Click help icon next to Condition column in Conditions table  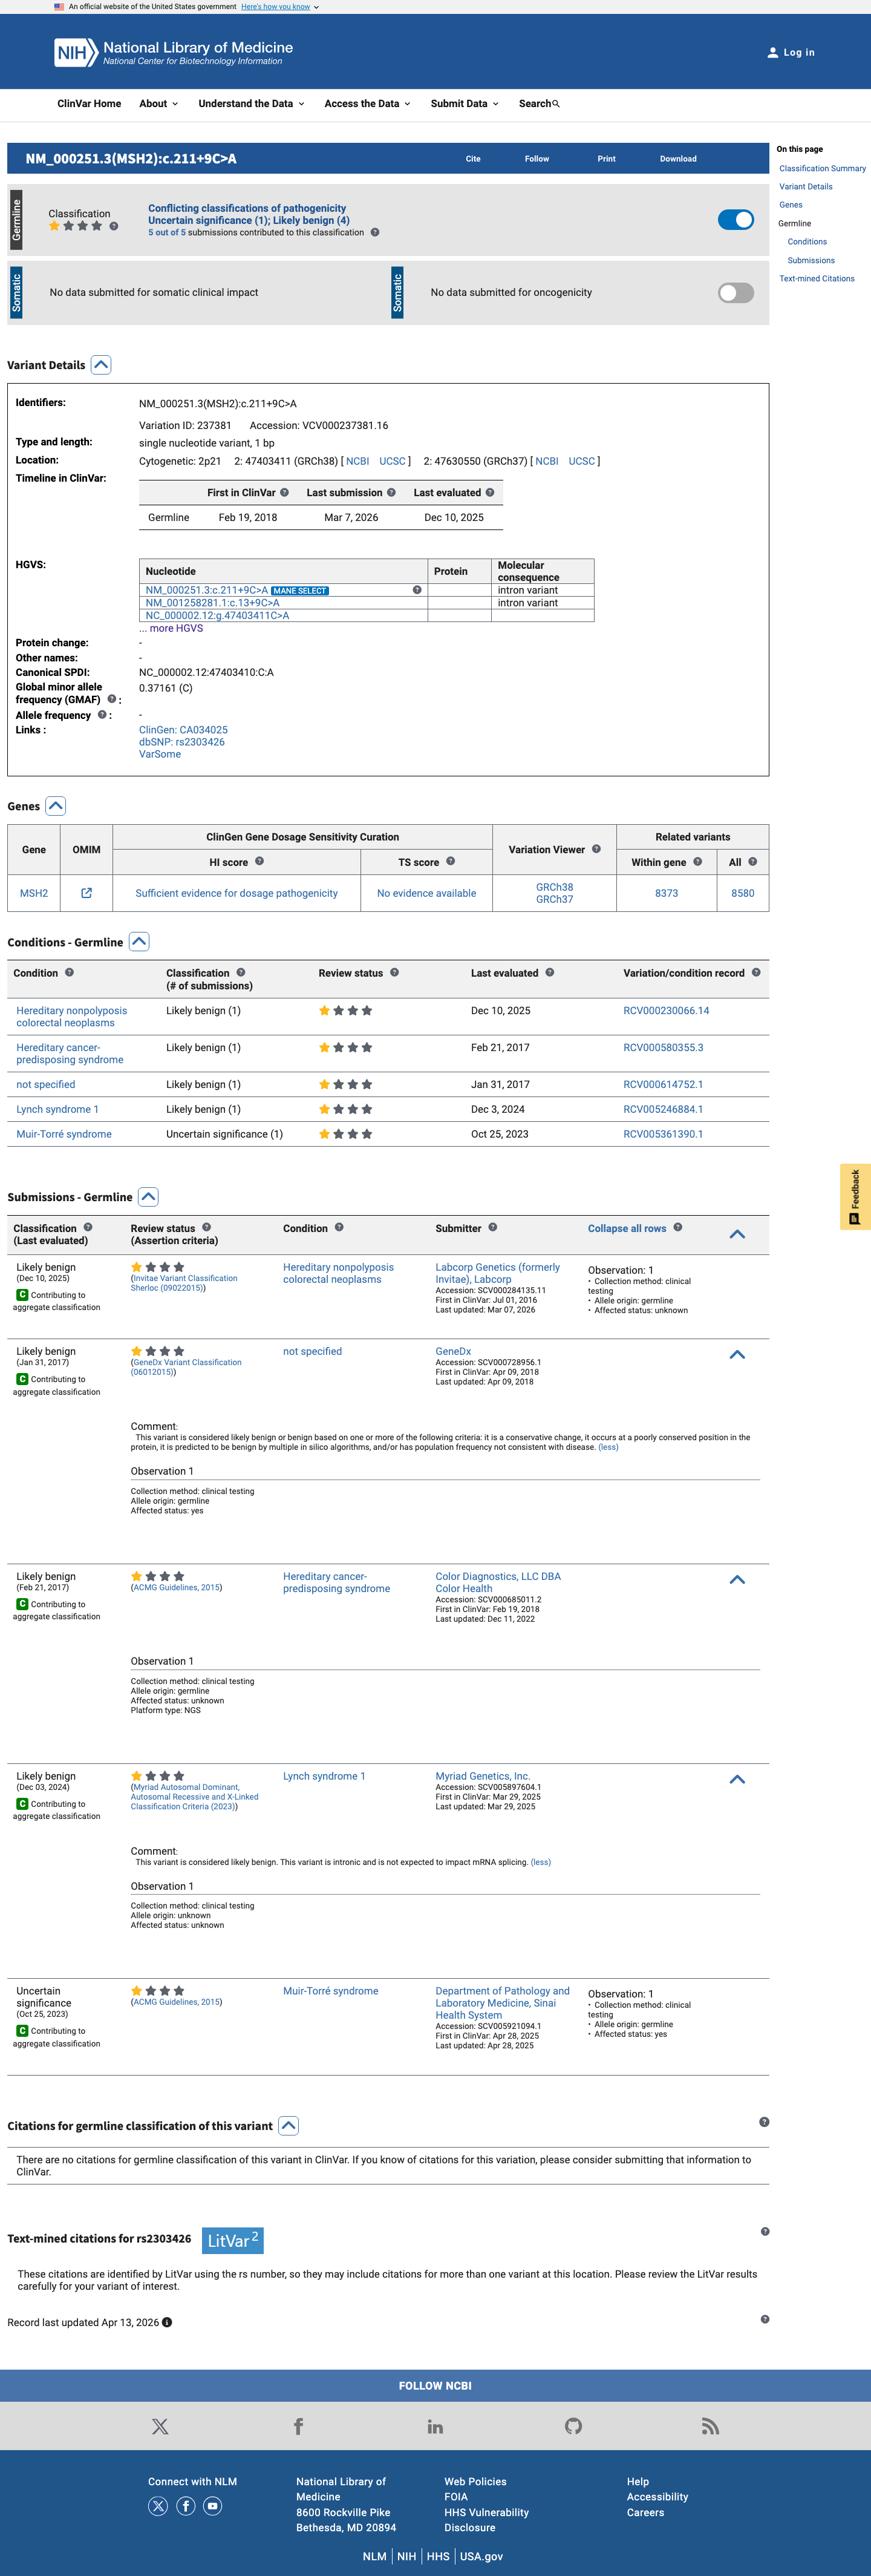pos(69,972)
